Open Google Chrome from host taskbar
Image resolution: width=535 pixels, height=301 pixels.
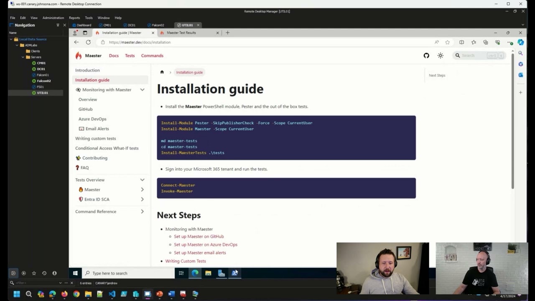[76, 294]
